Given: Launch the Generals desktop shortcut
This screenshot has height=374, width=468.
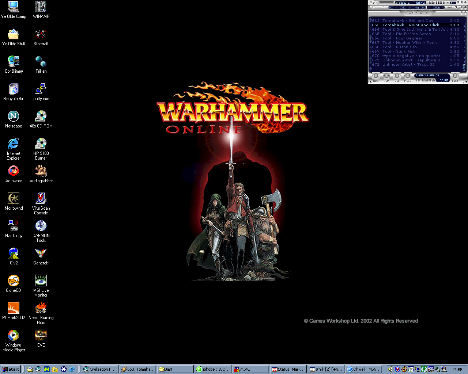Looking at the screenshot, I should pos(41,256).
